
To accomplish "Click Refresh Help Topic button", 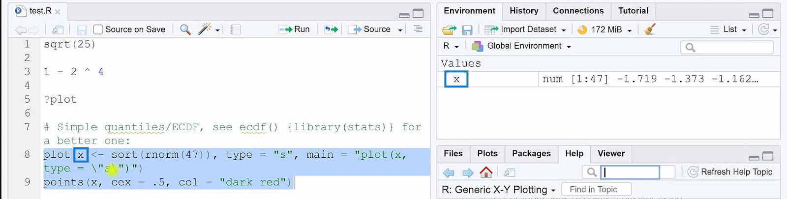I will 730,172.
